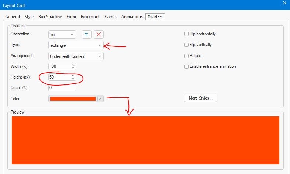This screenshot has width=290, height=174.
Task: Click the red X delete divider icon
Action: pyautogui.click(x=99, y=34)
